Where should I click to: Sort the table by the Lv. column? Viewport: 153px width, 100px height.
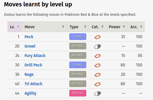point(15,27)
